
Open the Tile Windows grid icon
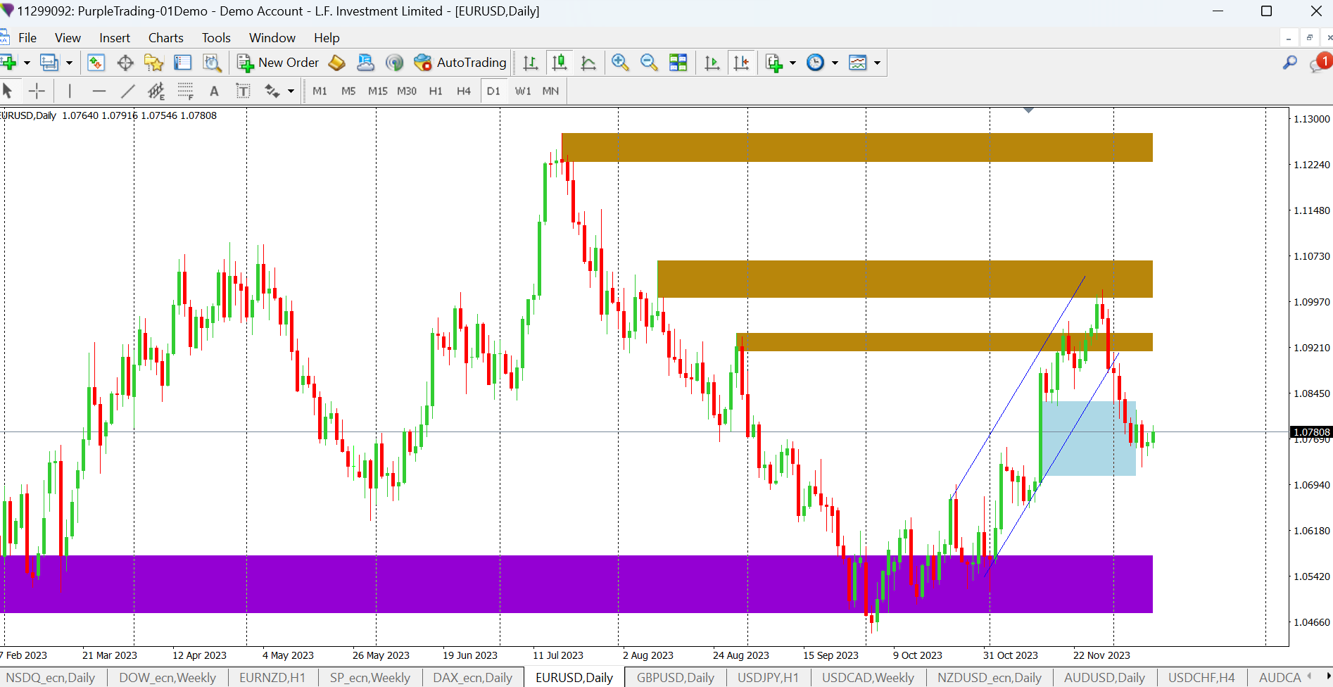coord(678,63)
